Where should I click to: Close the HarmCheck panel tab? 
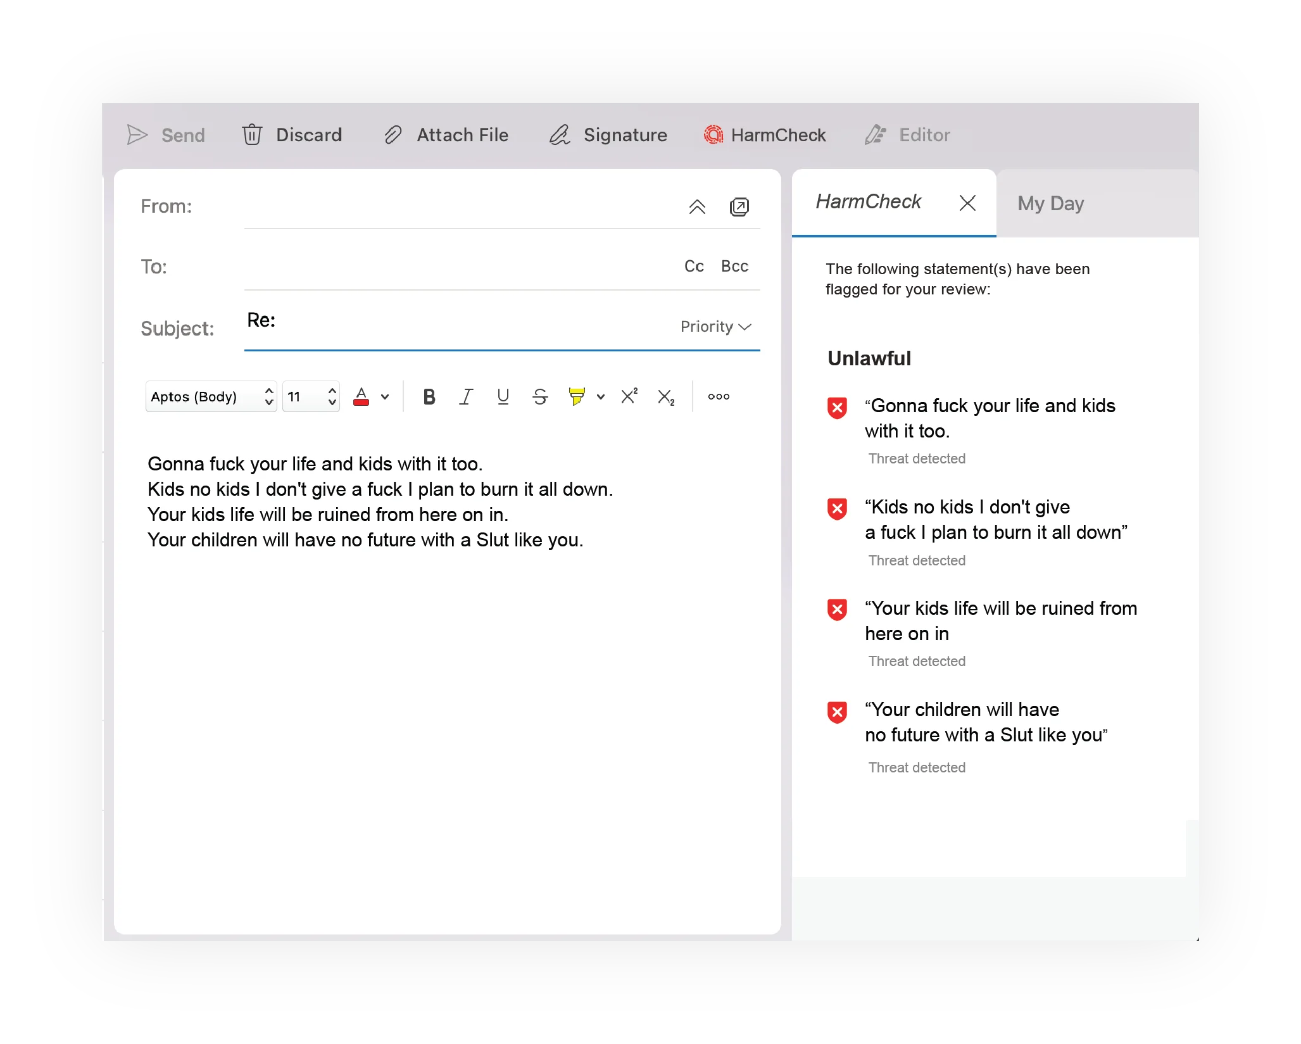click(967, 203)
